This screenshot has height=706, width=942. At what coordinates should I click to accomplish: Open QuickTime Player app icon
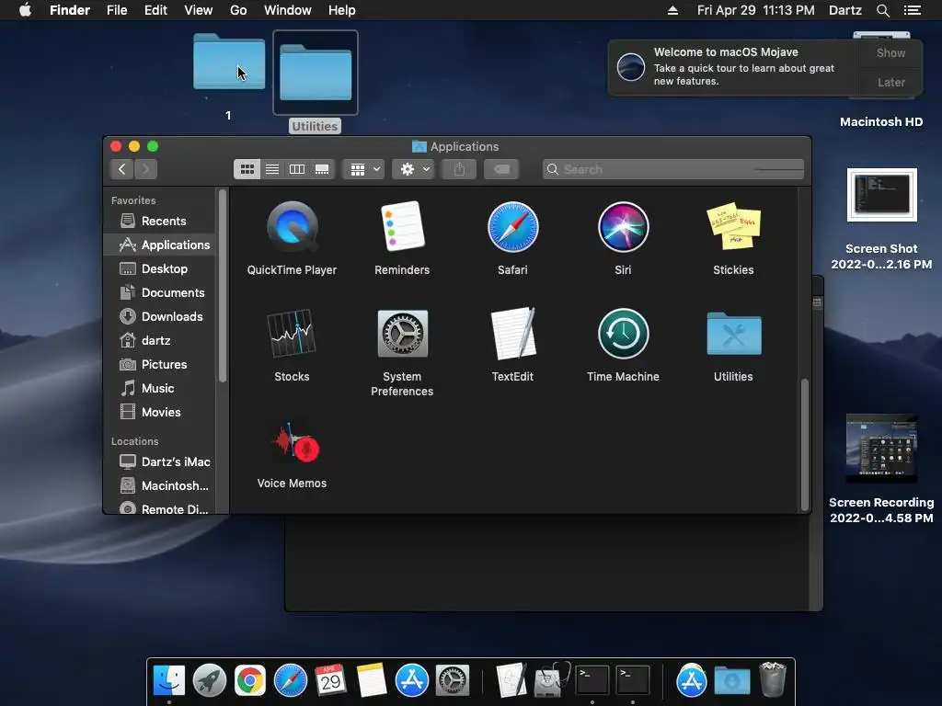pos(292,227)
